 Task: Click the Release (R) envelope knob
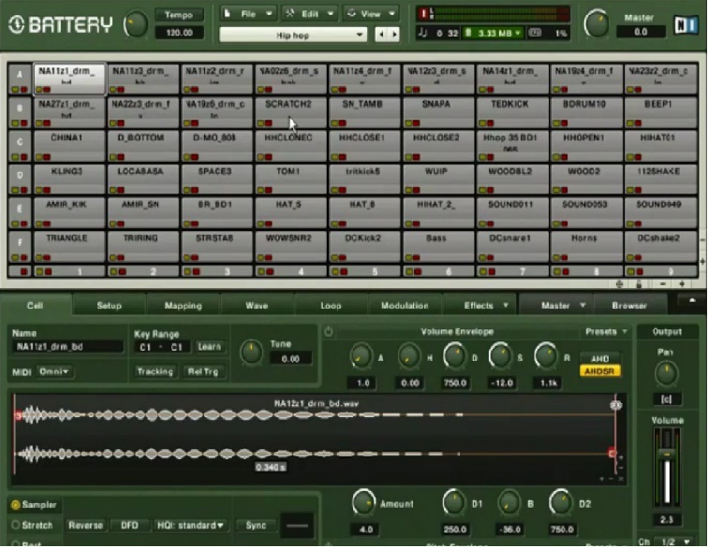546,356
